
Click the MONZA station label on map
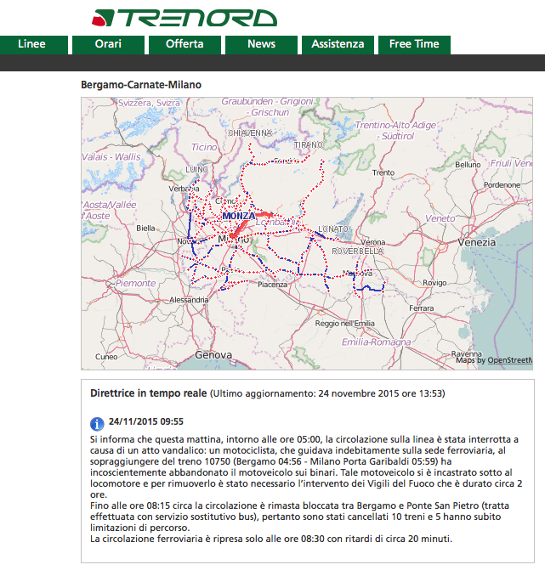coord(238,217)
